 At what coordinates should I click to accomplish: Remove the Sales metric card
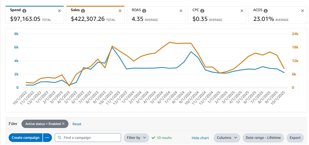(120, 11)
